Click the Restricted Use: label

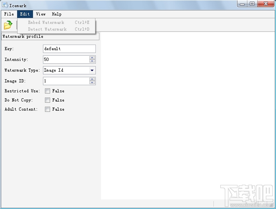tap(22, 91)
